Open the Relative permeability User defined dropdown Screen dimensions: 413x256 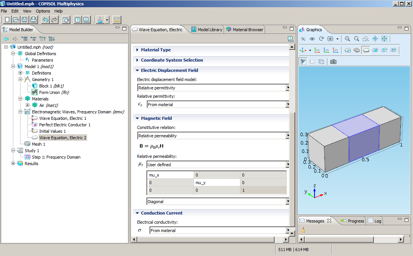(x=288, y=165)
